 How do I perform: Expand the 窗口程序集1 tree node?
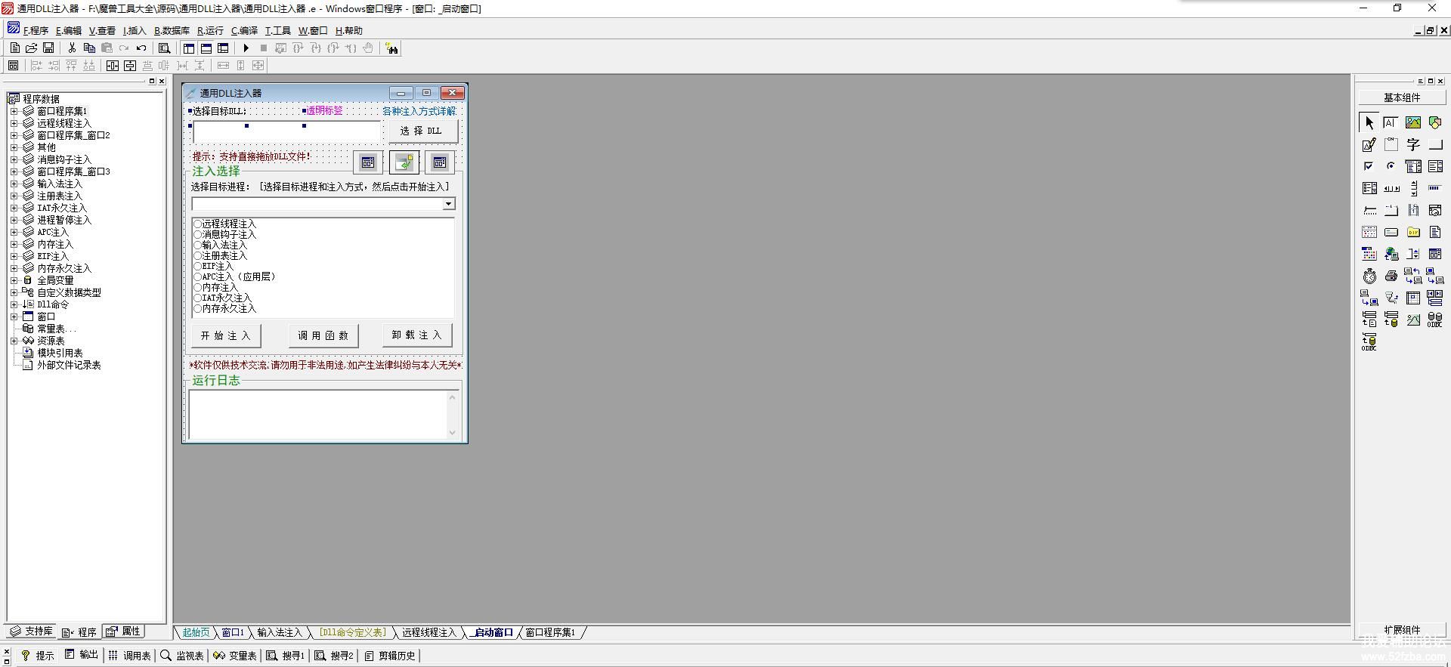coord(14,111)
